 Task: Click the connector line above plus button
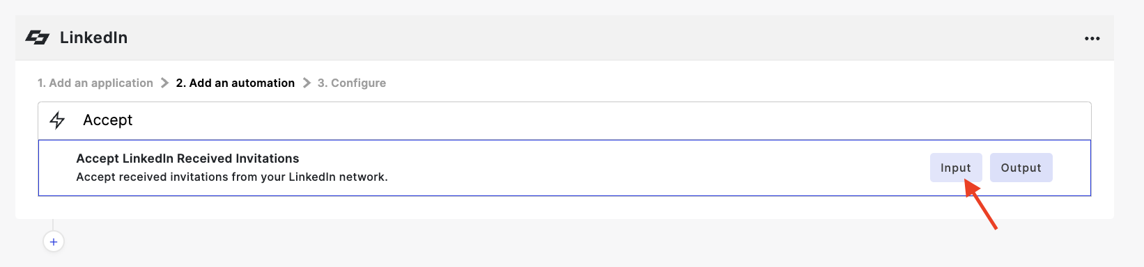click(53, 225)
